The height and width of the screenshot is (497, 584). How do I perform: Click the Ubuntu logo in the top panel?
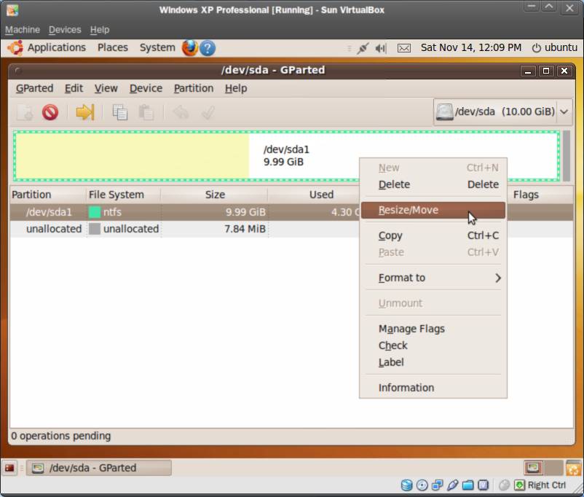point(15,48)
